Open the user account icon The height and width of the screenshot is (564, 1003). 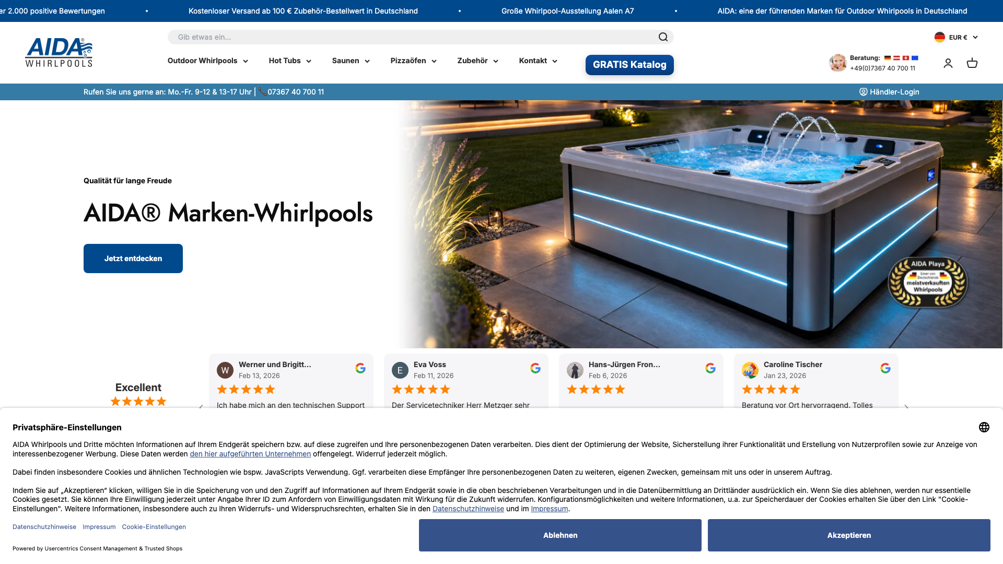pos(948,63)
